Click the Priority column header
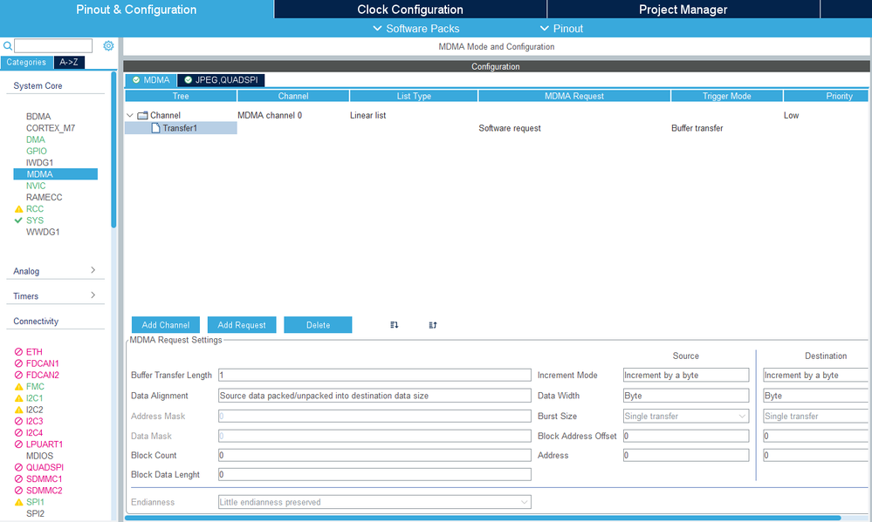 coord(827,96)
